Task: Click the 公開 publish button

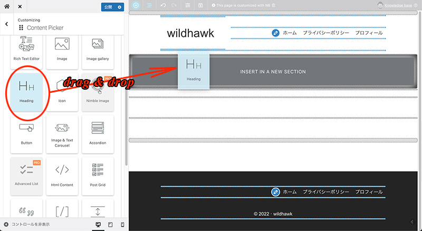Action: (108, 7)
